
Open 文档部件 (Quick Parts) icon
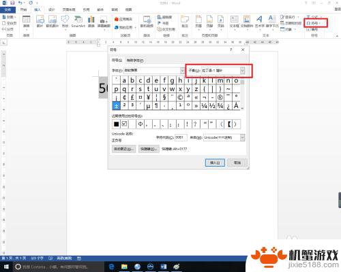(x=247, y=22)
